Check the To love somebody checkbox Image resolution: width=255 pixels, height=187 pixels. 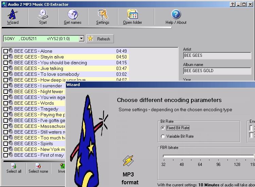(x=5, y=74)
